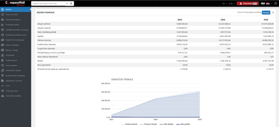
Task: Click the Vlasnička struktura people icon
Action: pos(3,19)
